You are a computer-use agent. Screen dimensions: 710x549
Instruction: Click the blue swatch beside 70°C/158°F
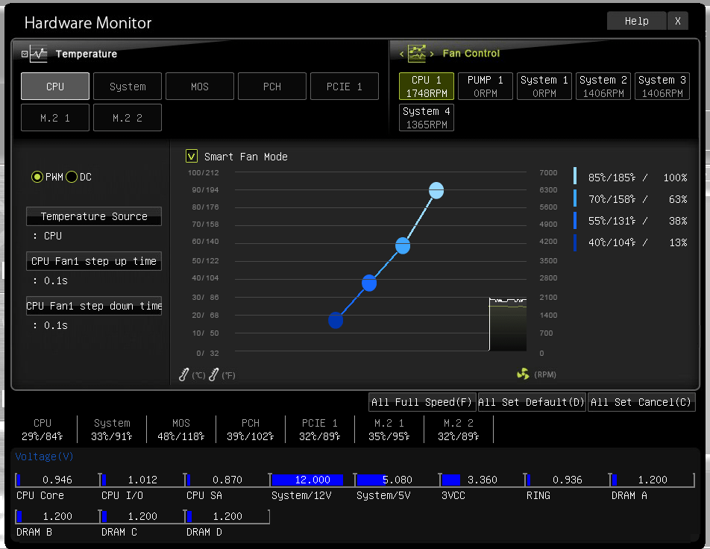575,198
